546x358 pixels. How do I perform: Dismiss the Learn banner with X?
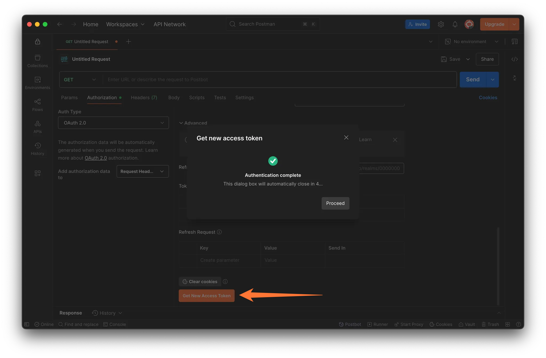click(395, 140)
